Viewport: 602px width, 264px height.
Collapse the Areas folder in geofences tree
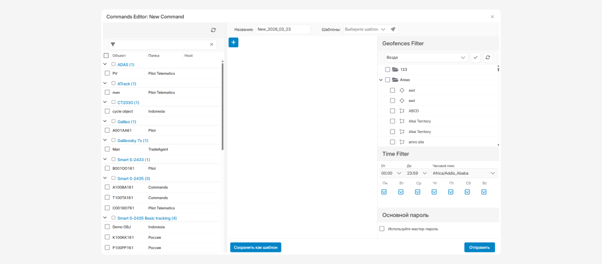point(381,80)
